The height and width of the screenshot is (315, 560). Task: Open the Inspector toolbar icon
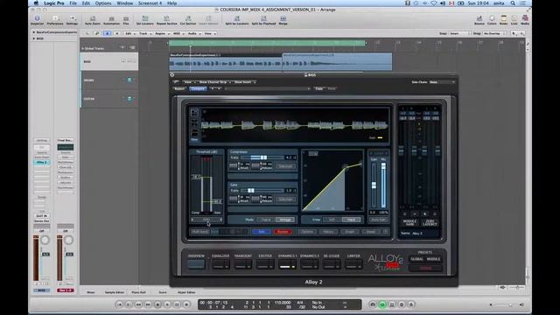point(37,19)
